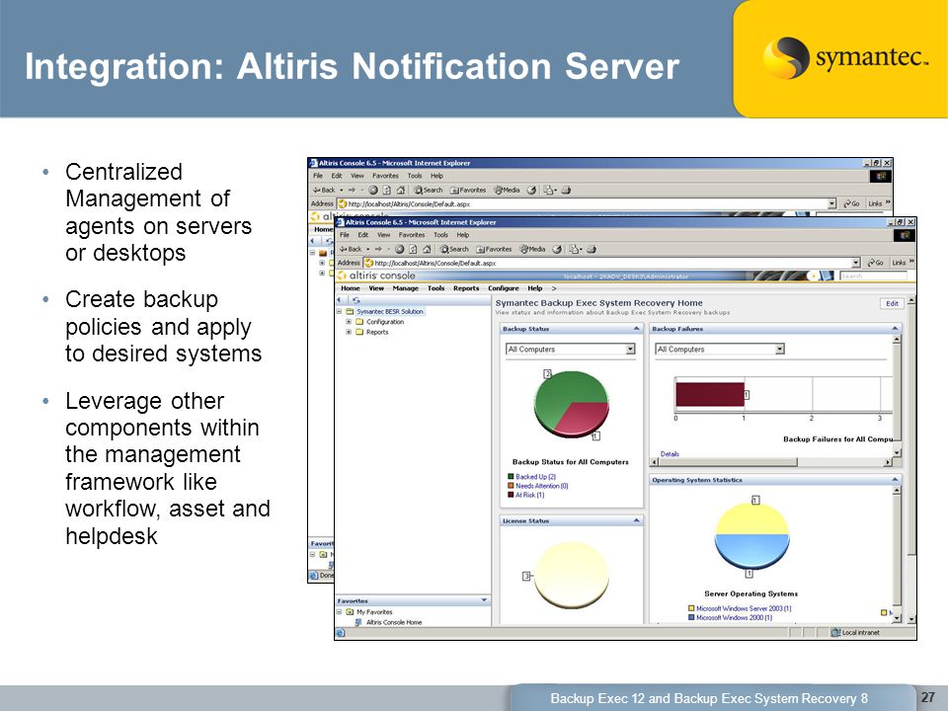The height and width of the screenshot is (711, 948).
Task: Click the History icon in the front window toolbar
Action: [557, 249]
